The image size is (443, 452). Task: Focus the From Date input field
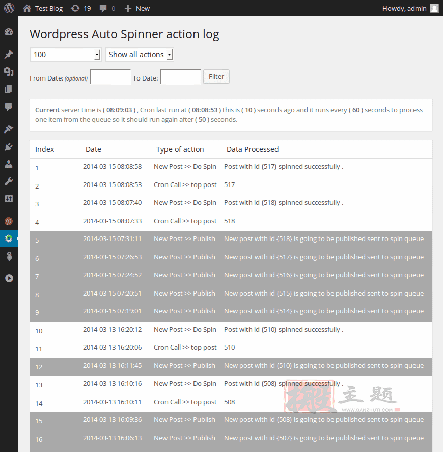pos(110,77)
